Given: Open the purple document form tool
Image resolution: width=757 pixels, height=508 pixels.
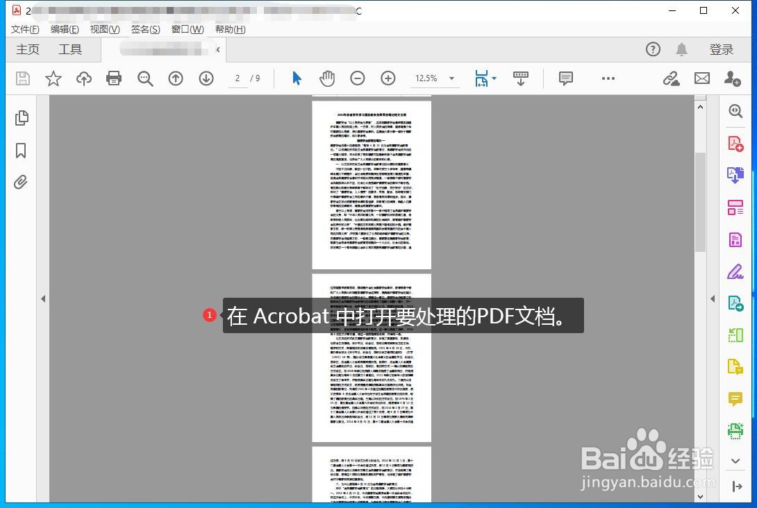Looking at the screenshot, I should pyautogui.click(x=735, y=239).
